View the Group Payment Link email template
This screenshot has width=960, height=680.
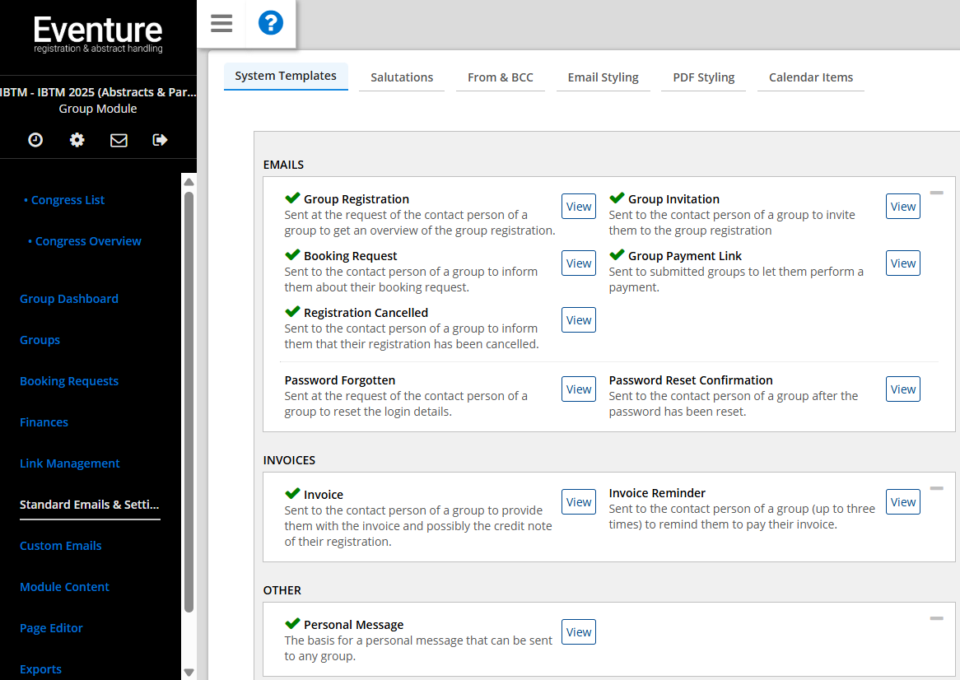[x=903, y=263]
